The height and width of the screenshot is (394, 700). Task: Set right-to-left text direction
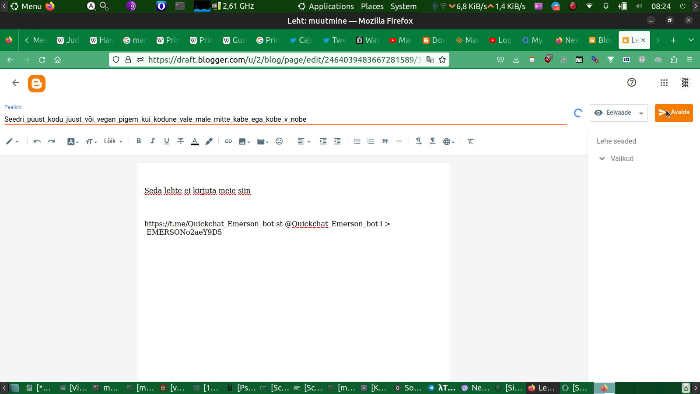pos(433,141)
